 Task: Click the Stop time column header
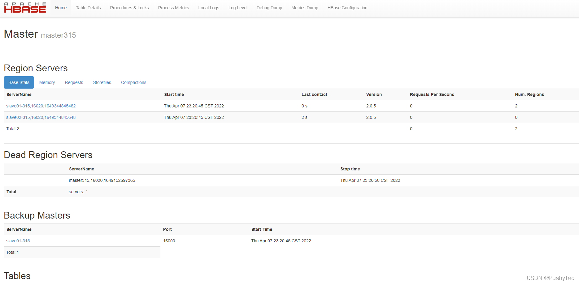tap(350, 169)
